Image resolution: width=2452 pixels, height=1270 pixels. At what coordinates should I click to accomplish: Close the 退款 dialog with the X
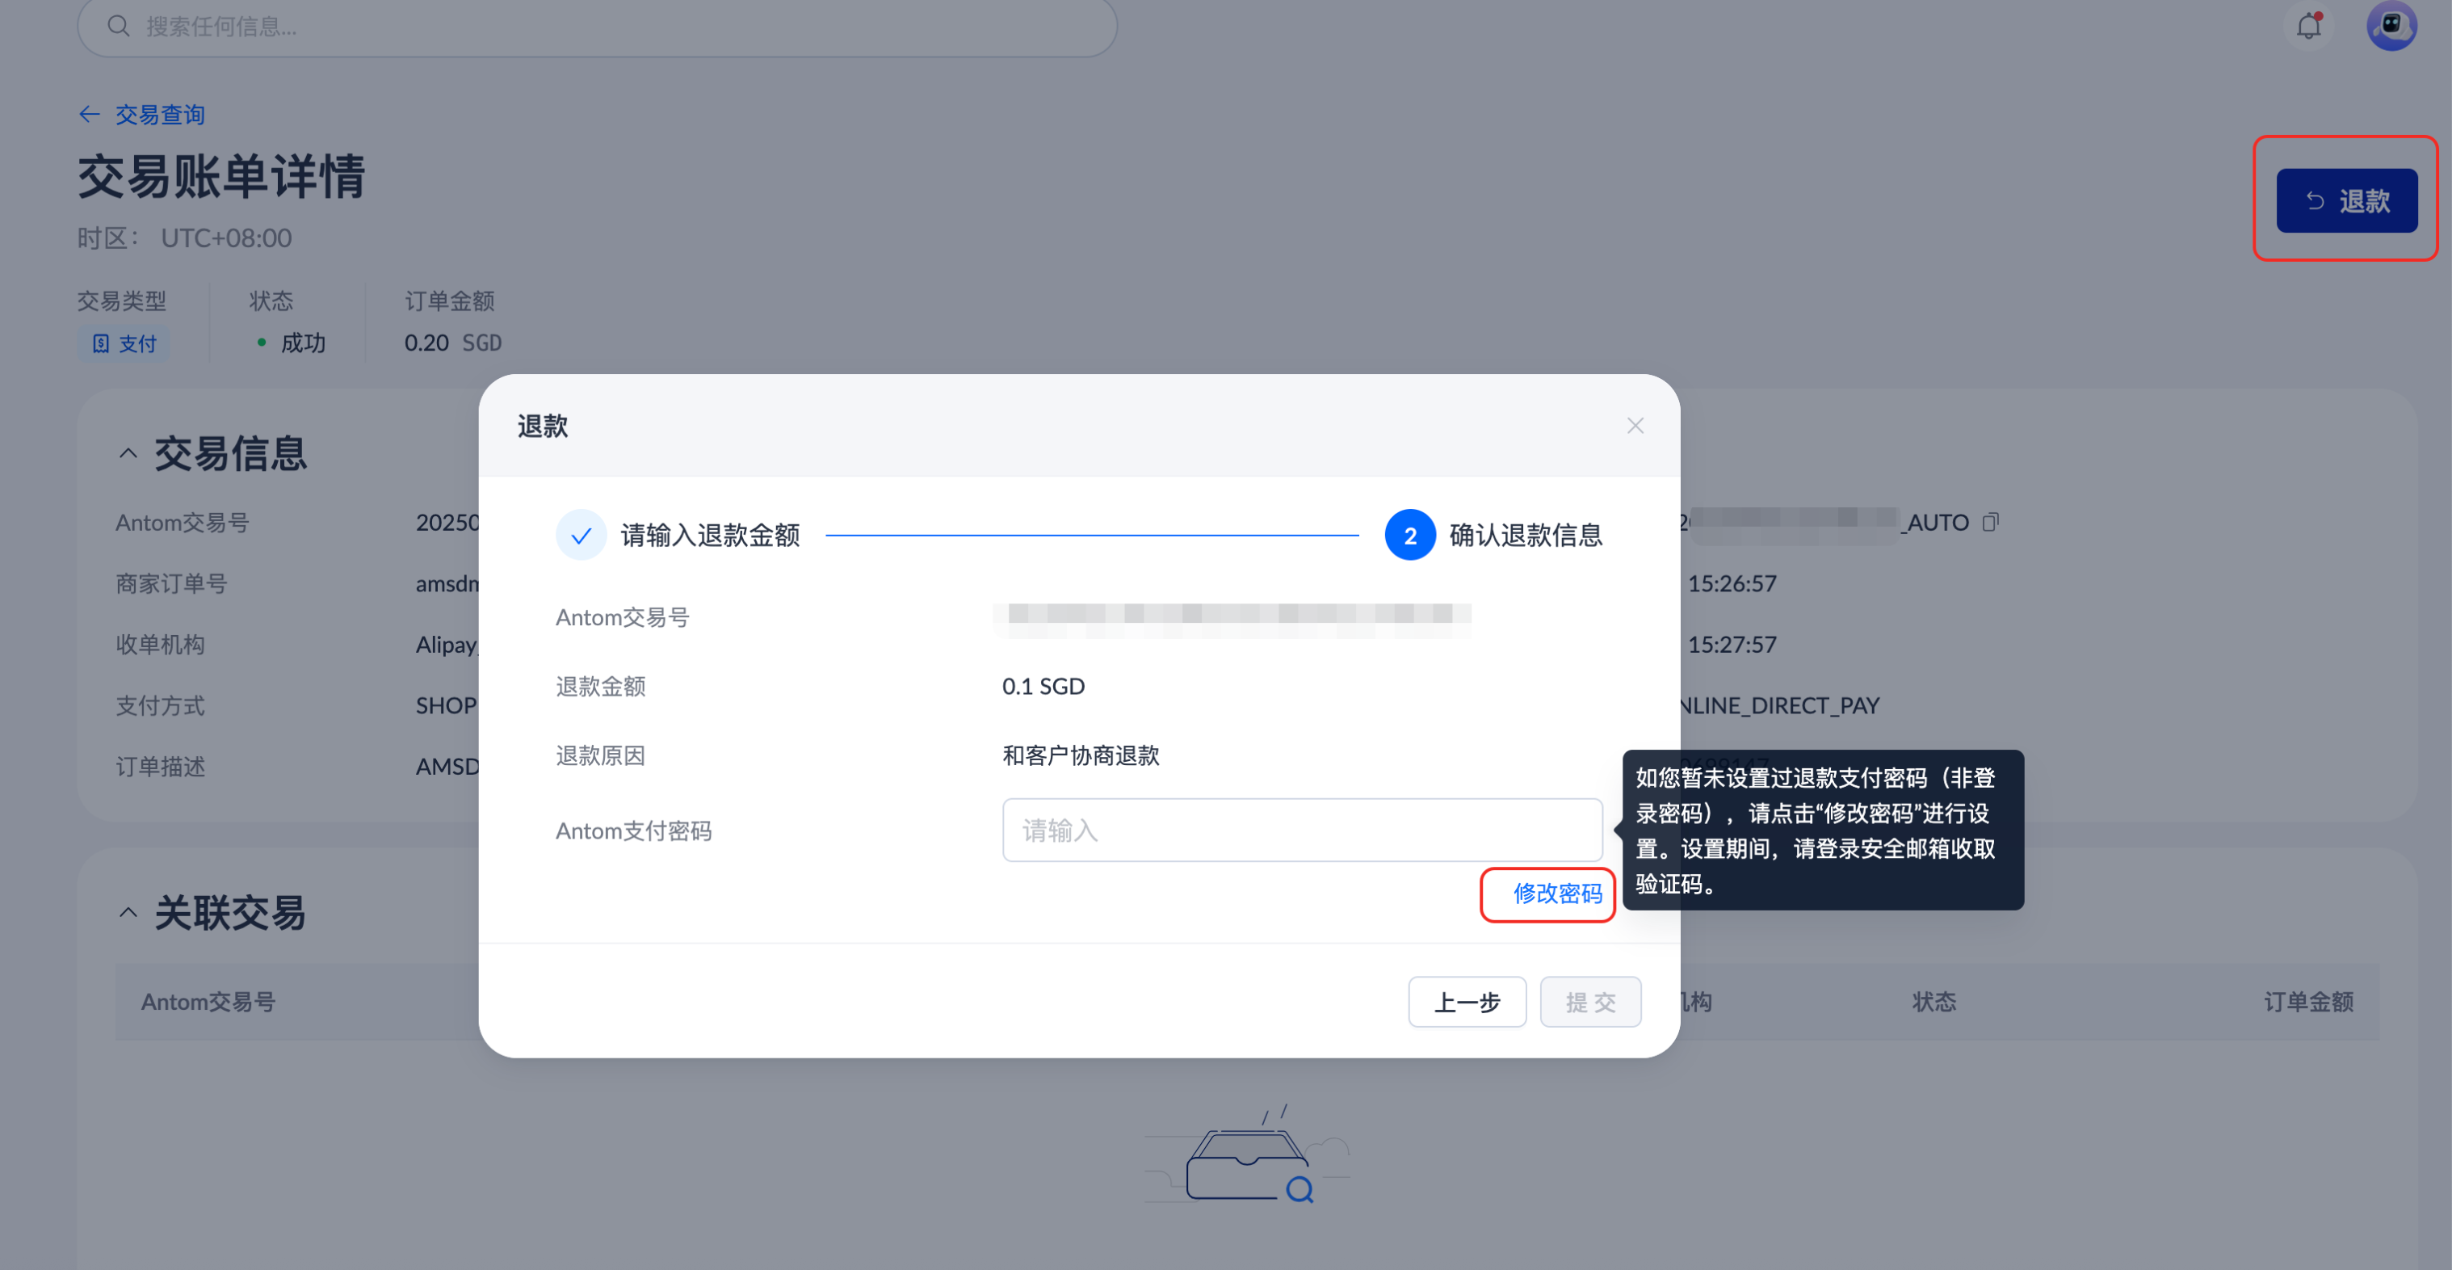click(x=1635, y=426)
